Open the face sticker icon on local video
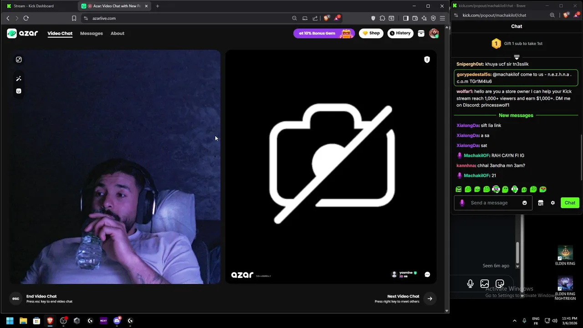The height and width of the screenshot is (328, 583). 19,91
